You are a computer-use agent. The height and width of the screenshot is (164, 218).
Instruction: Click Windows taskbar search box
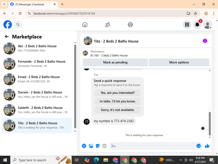coord(41,160)
